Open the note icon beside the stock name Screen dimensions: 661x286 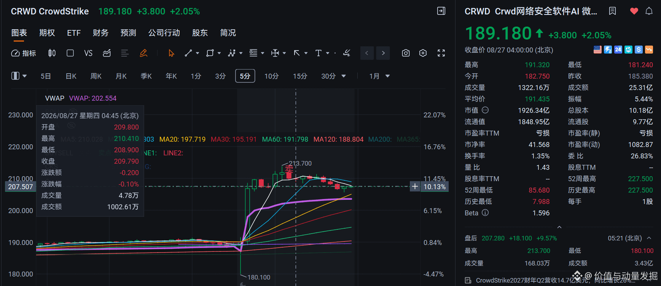click(x=612, y=11)
